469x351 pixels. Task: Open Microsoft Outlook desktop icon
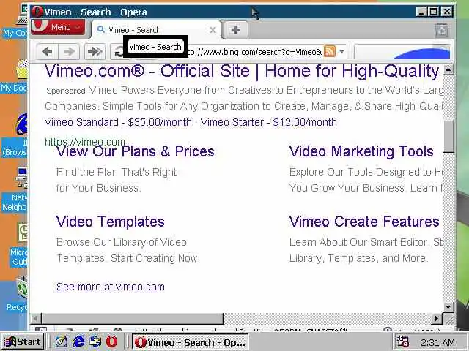[x=18, y=245]
